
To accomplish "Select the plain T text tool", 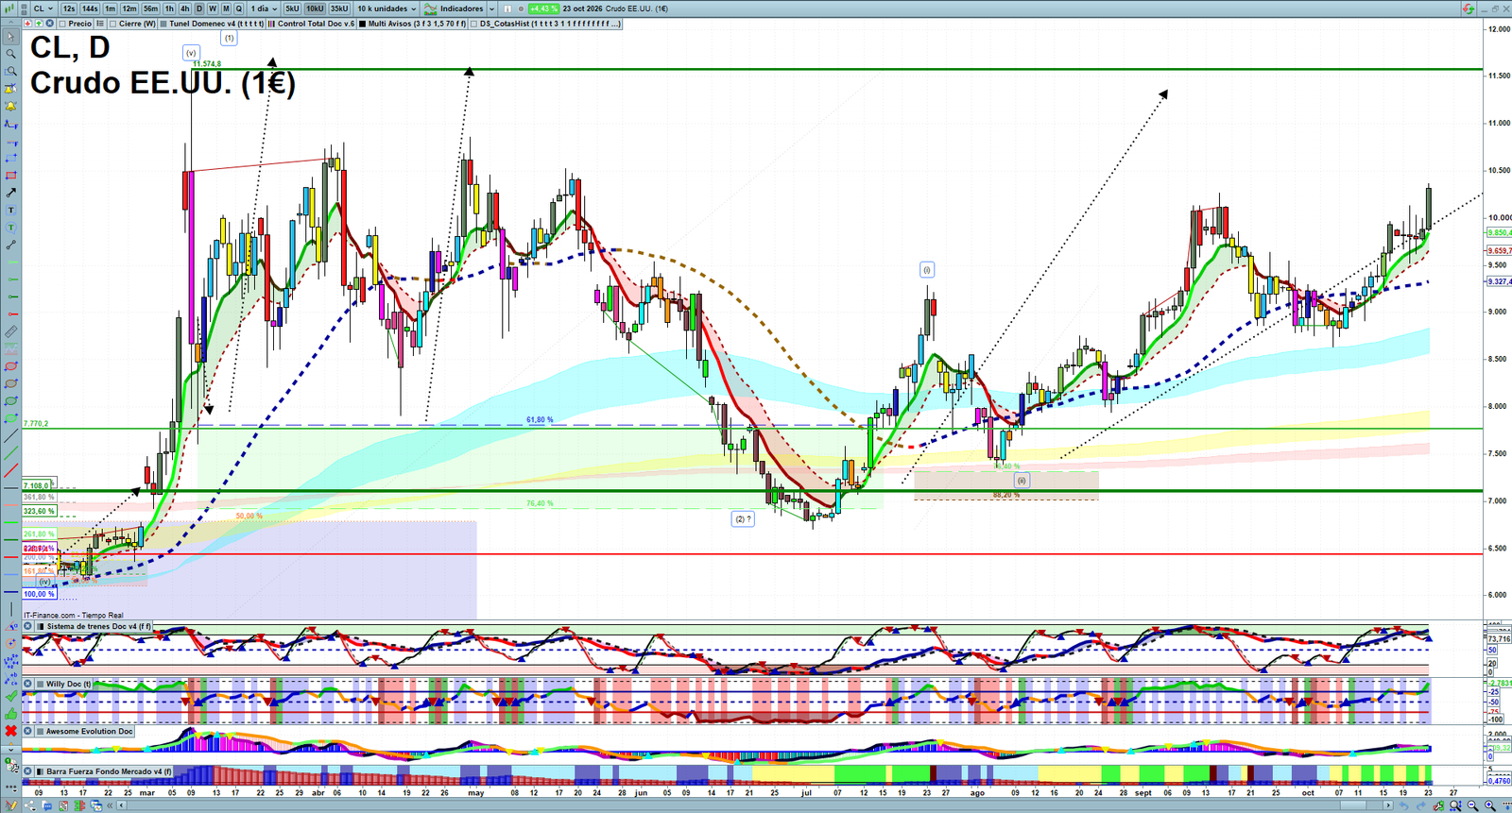I will (11, 210).
